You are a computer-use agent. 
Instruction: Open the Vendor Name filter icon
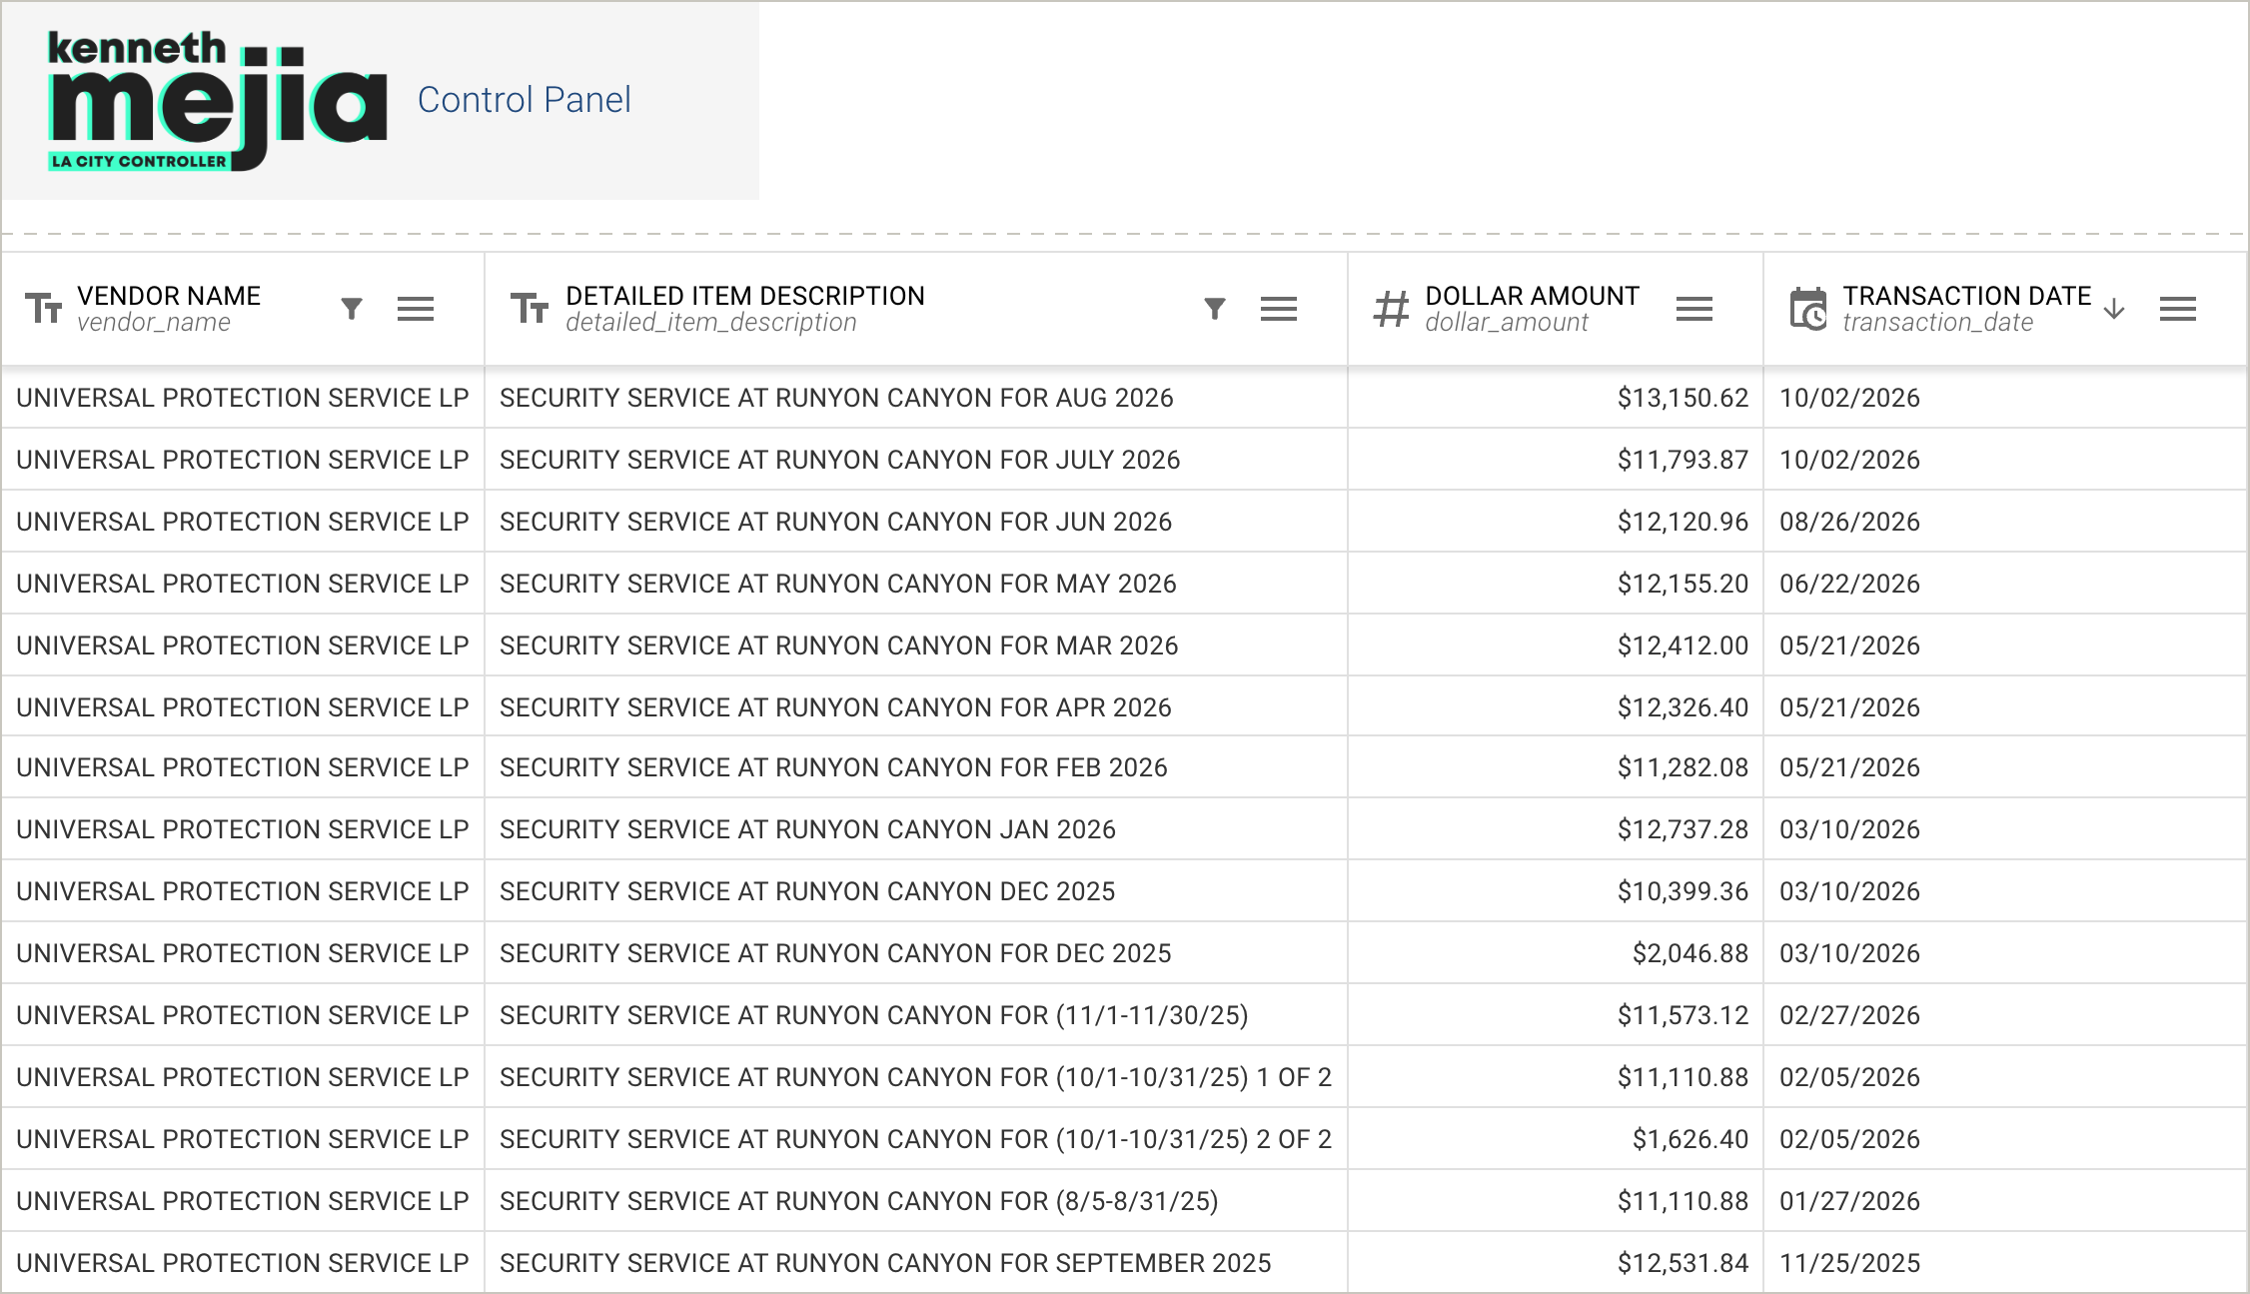(352, 309)
